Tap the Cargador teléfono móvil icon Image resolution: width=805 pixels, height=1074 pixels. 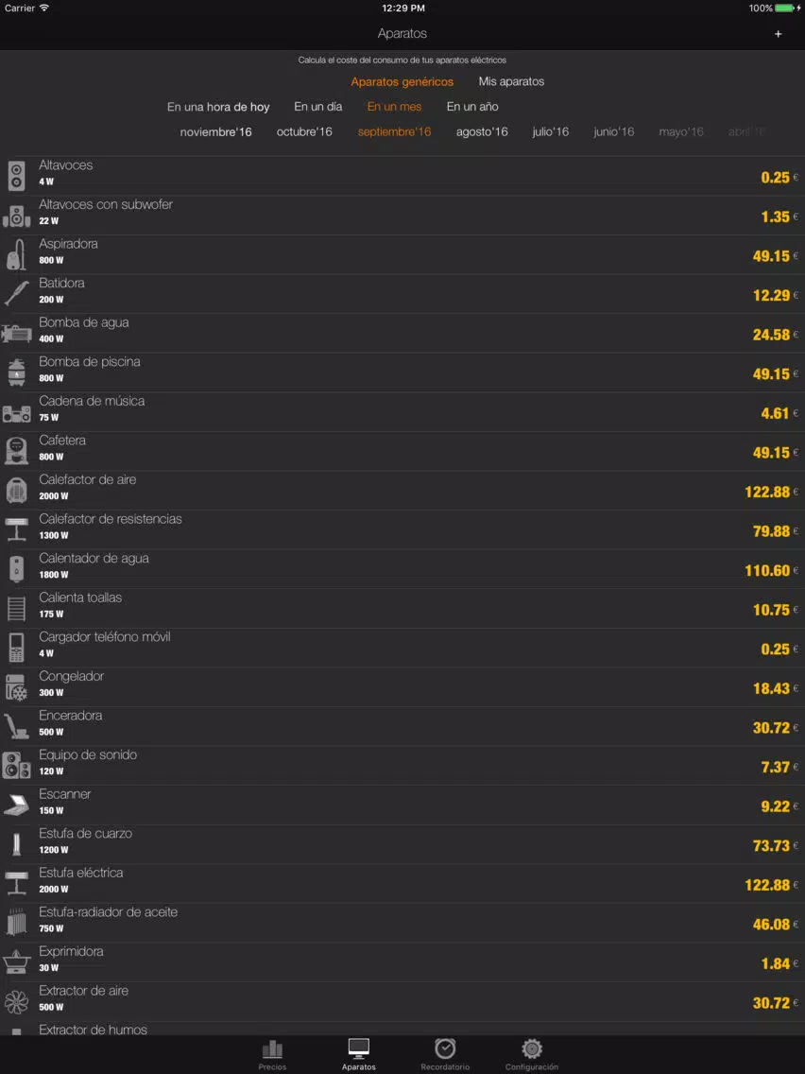(17, 649)
